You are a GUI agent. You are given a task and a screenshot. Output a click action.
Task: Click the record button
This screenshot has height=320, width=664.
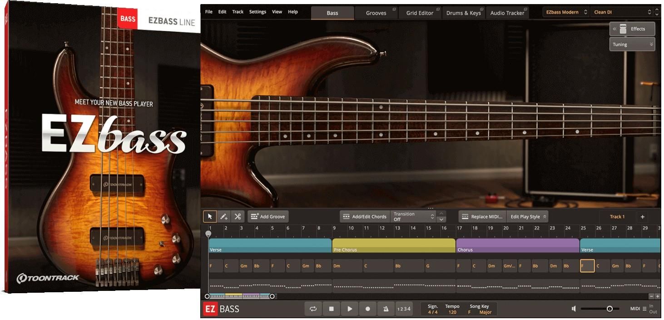367,309
